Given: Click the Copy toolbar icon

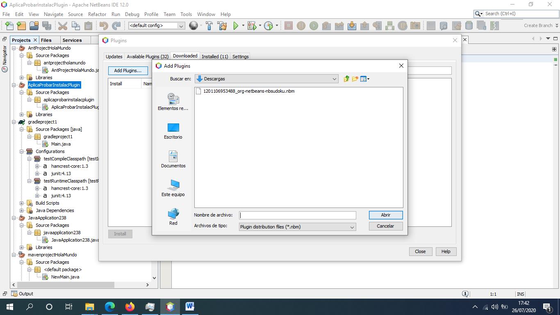Looking at the screenshot, I should tap(75, 26).
